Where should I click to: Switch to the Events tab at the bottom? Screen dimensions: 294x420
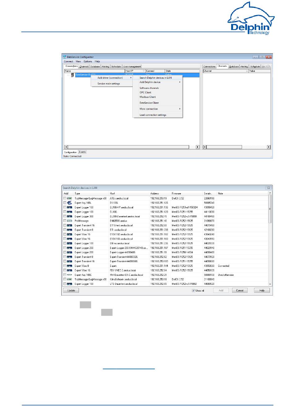click(82, 152)
